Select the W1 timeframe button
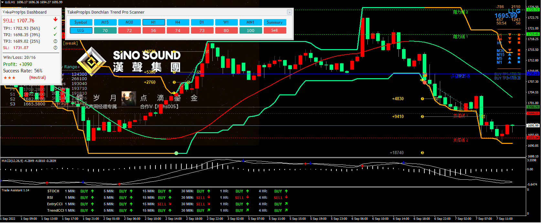The width and height of the screenshot is (541, 223). coord(226,22)
